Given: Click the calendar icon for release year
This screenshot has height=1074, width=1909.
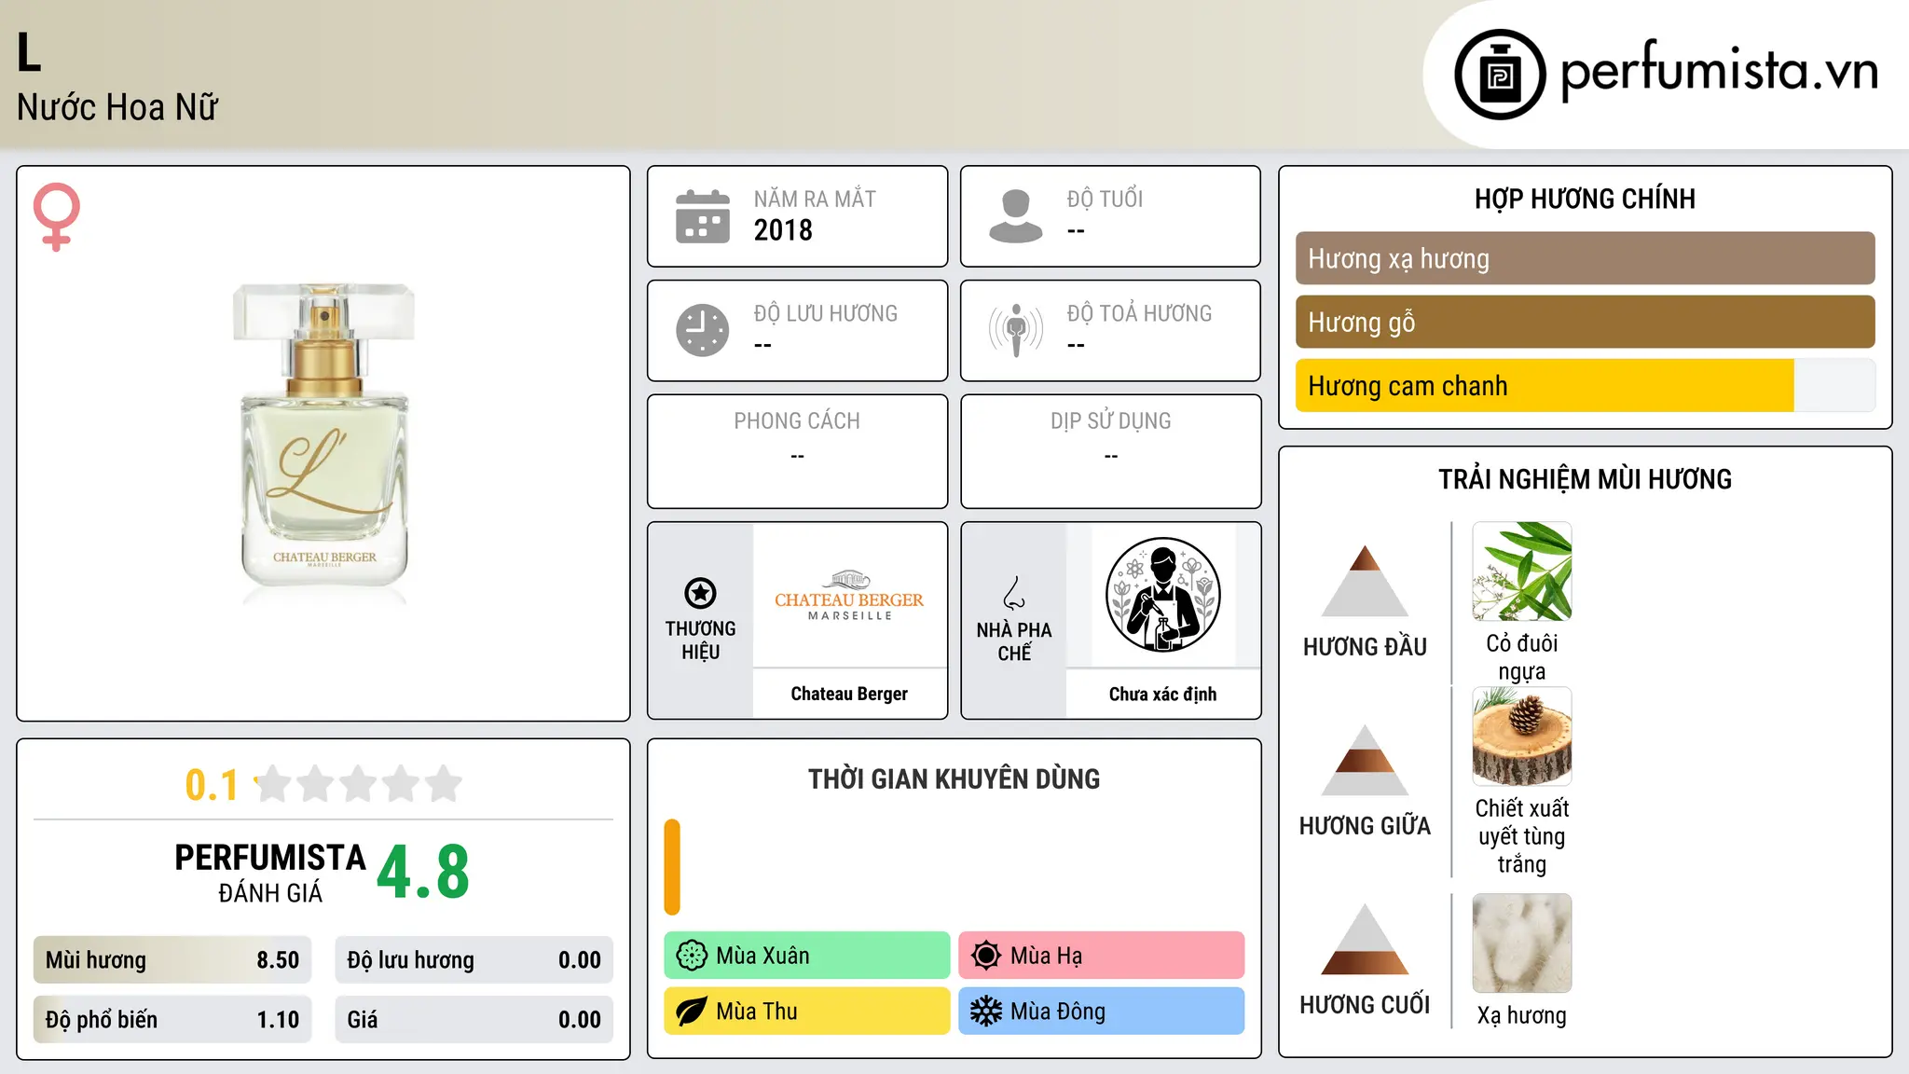Looking at the screenshot, I should tap(703, 216).
